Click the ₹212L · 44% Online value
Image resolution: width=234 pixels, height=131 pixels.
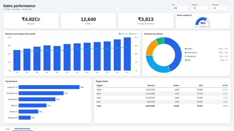pyautogui.click(x=223, y=49)
